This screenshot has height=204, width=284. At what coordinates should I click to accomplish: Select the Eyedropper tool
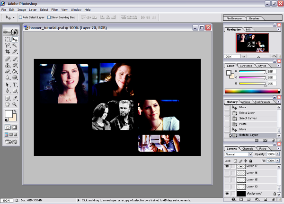15,98
